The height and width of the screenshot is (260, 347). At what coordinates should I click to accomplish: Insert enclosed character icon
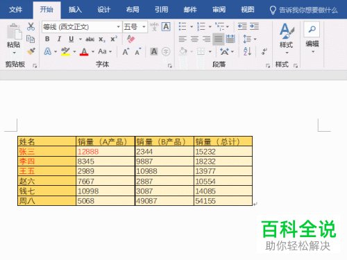click(166, 51)
